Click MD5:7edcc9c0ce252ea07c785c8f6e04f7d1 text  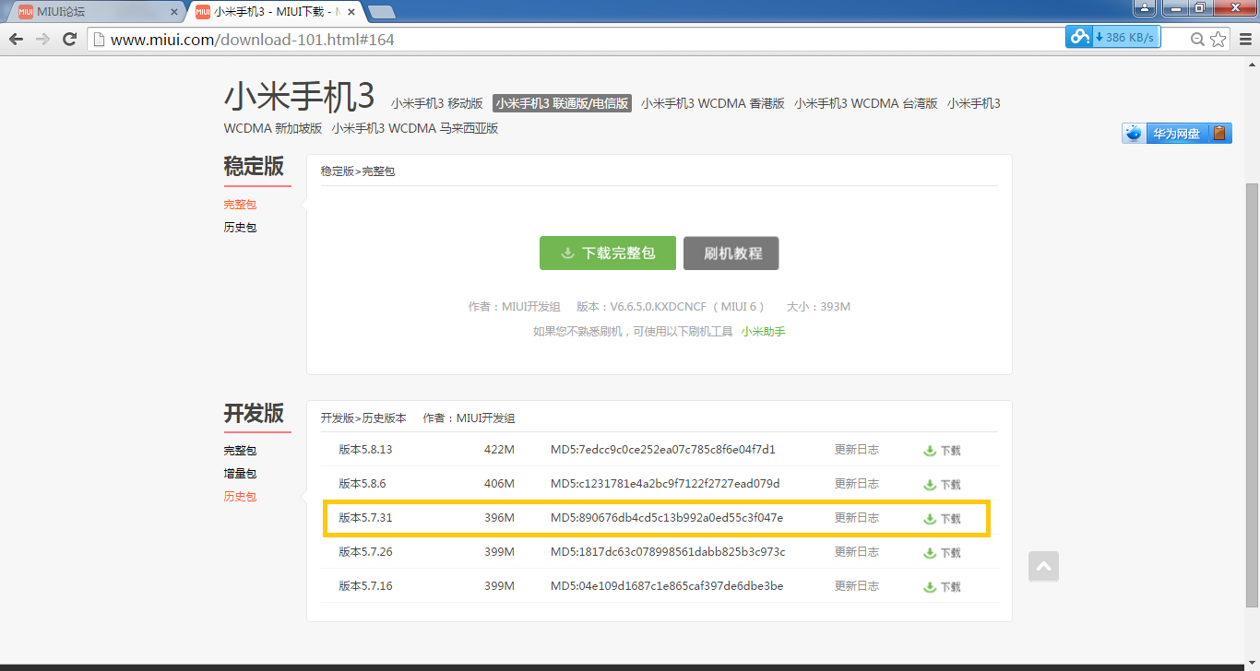(663, 450)
